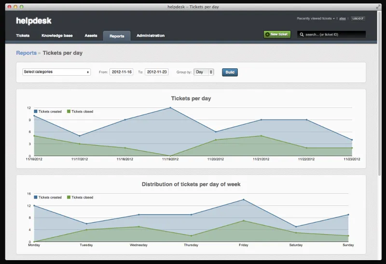Click the Tuesday axis label
Viewport: 386px width, 264px height.
[x=86, y=245]
